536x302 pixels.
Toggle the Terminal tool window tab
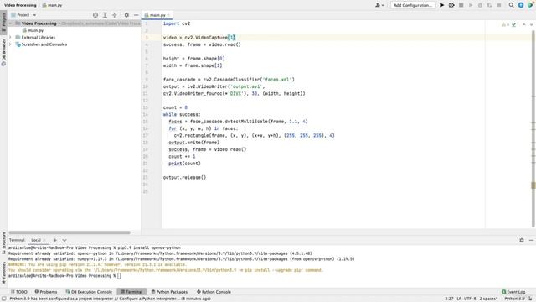click(x=131, y=292)
